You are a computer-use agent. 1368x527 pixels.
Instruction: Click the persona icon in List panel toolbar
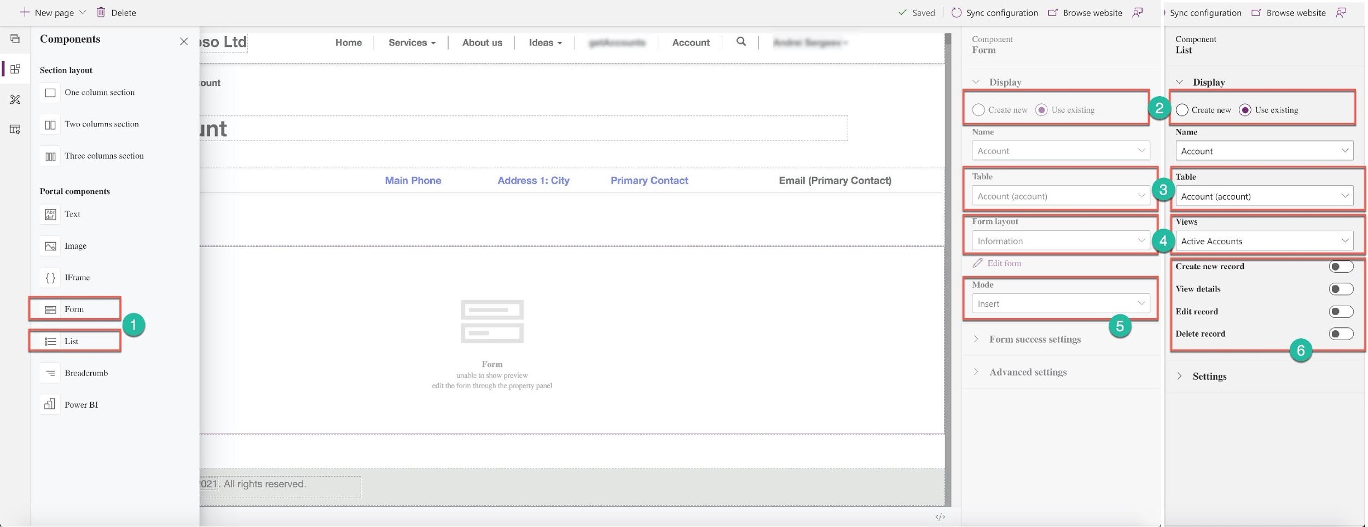pyautogui.click(x=1341, y=13)
